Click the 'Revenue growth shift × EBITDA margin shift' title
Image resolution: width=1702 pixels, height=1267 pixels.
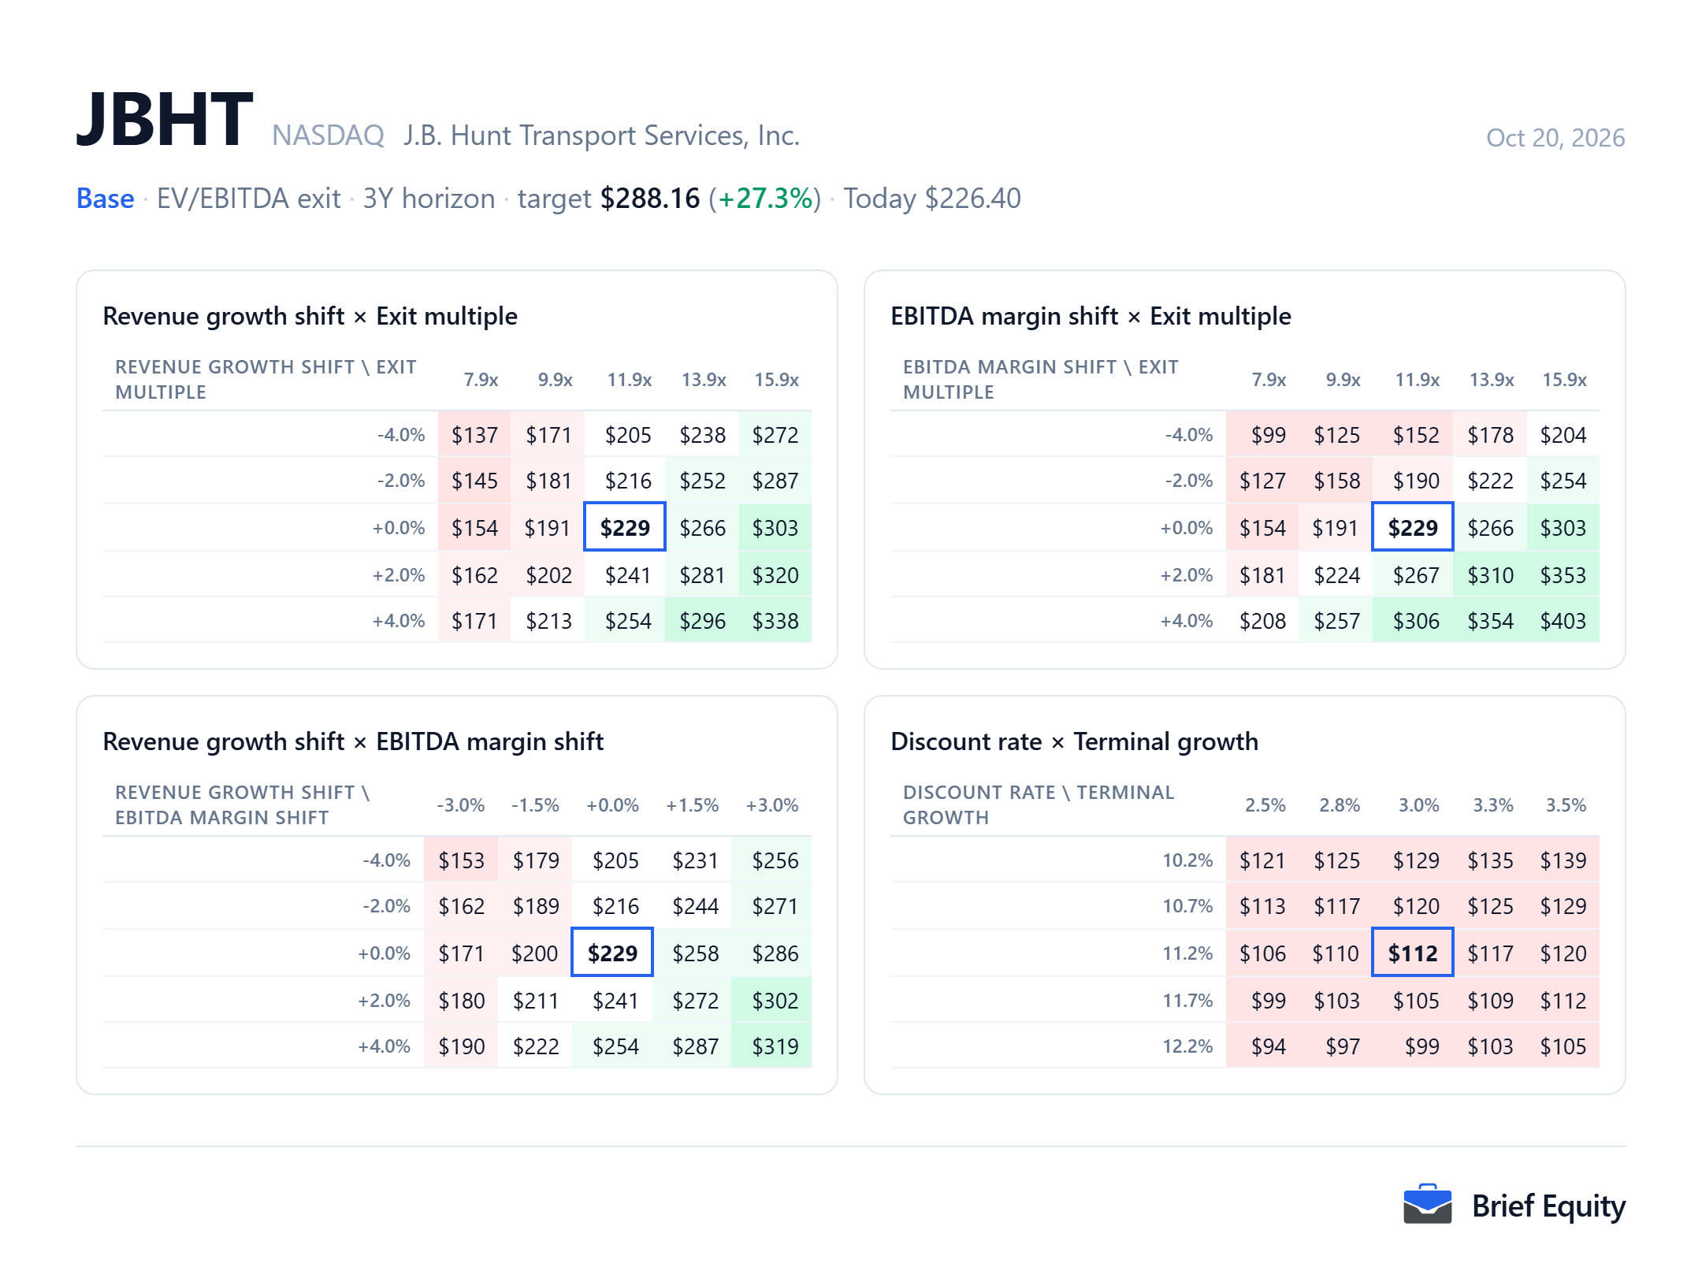[353, 741]
